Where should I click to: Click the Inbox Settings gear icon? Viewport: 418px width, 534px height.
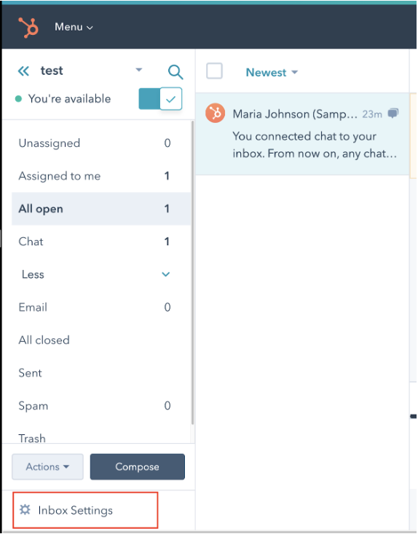(25, 509)
